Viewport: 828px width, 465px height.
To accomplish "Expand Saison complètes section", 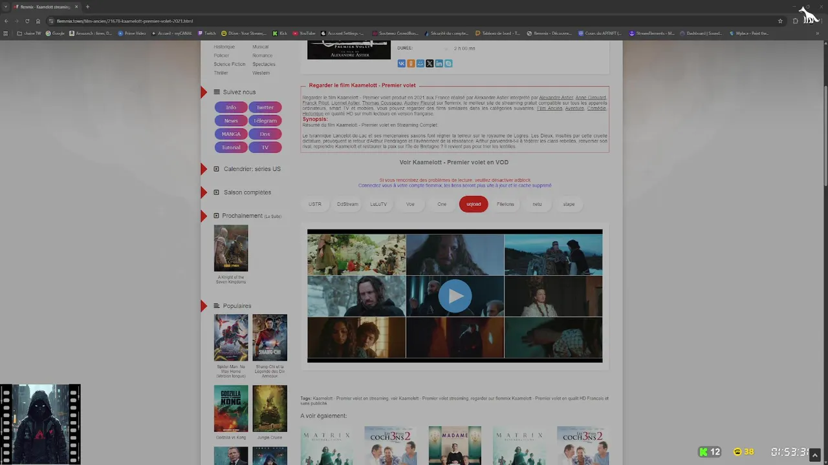I will point(243,192).
